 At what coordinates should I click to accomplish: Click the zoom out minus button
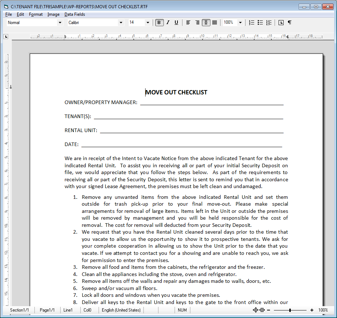(268, 310)
